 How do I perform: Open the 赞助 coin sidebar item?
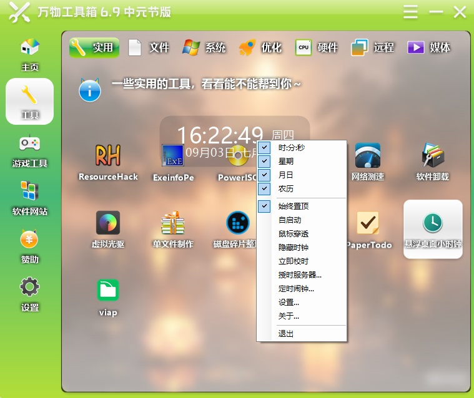point(29,246)
